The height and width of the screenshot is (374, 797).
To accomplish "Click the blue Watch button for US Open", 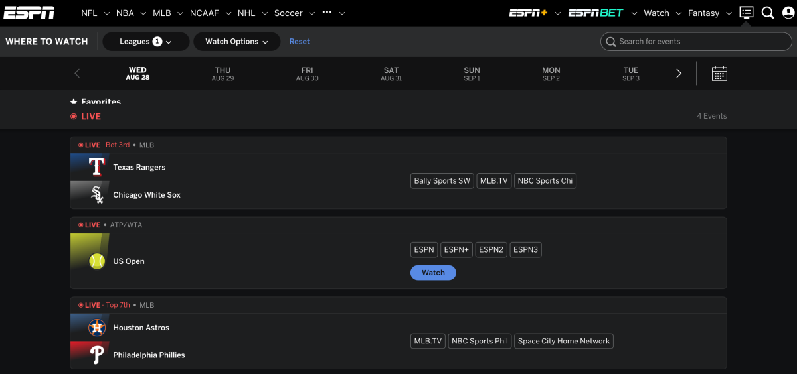I will [x=433, y=273].
